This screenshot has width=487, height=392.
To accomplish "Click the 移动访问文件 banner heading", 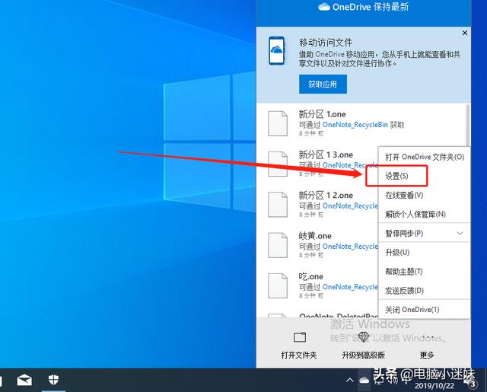I will click(x=326, y=43).
